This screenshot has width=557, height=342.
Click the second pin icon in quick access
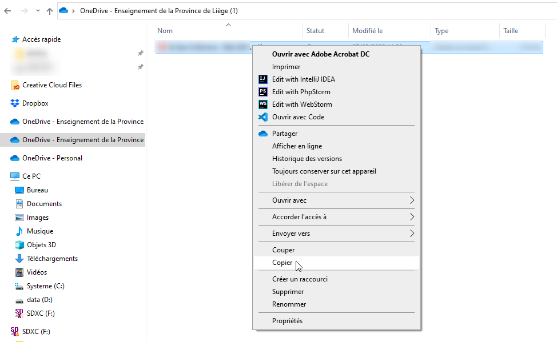click(x=141, y=67)
